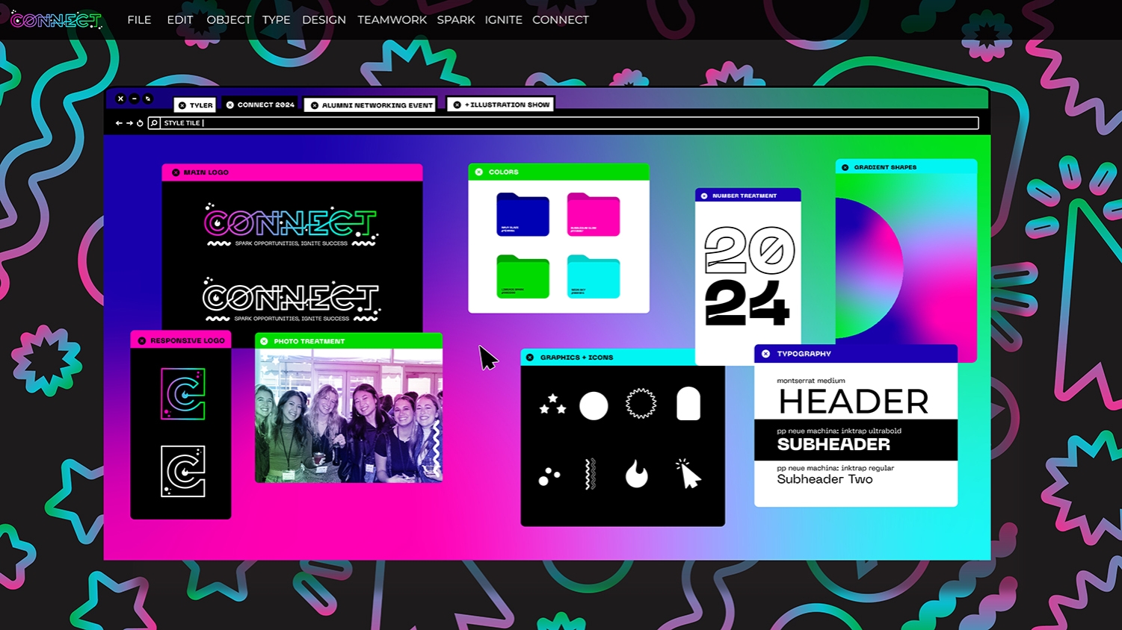The image size is (1122, 630).
Task: Click the white arch shape icon
Action: [688, 404]
